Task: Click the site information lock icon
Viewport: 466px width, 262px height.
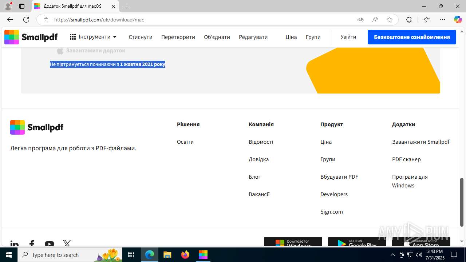Action: [x=46, y=20]
